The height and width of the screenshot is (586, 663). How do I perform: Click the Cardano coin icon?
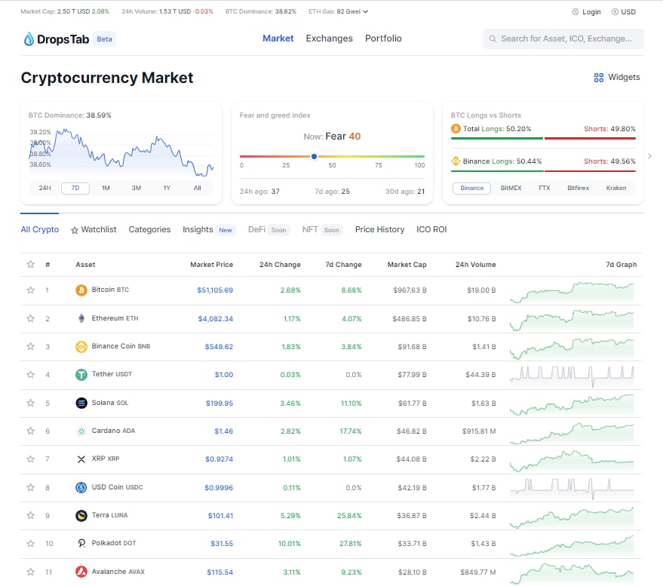tap(81, 431)
